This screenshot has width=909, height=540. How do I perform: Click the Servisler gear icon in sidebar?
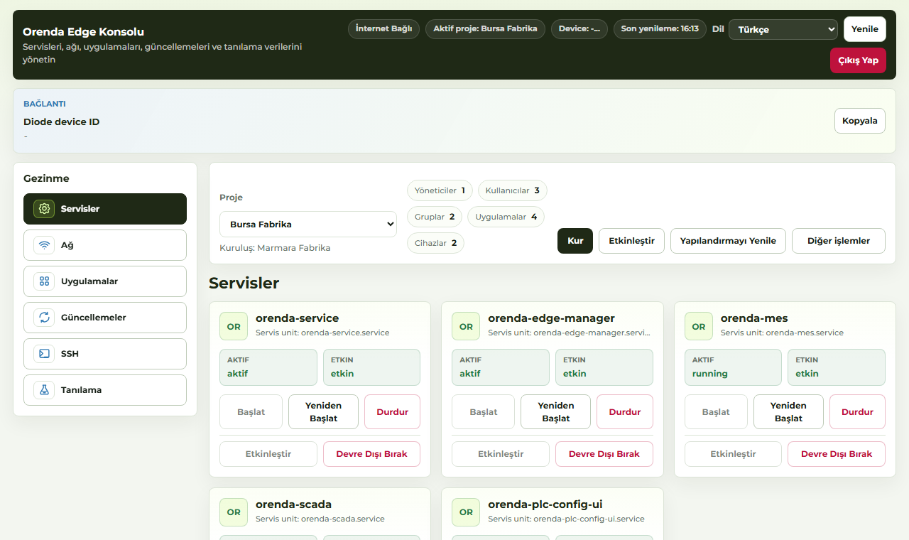click(44, 209)
